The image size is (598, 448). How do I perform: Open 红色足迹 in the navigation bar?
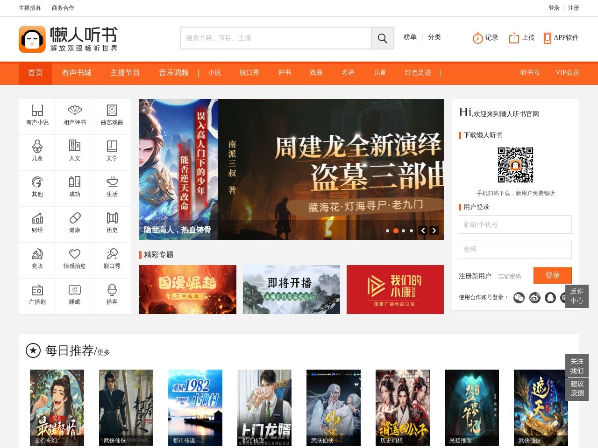(418, 73)
